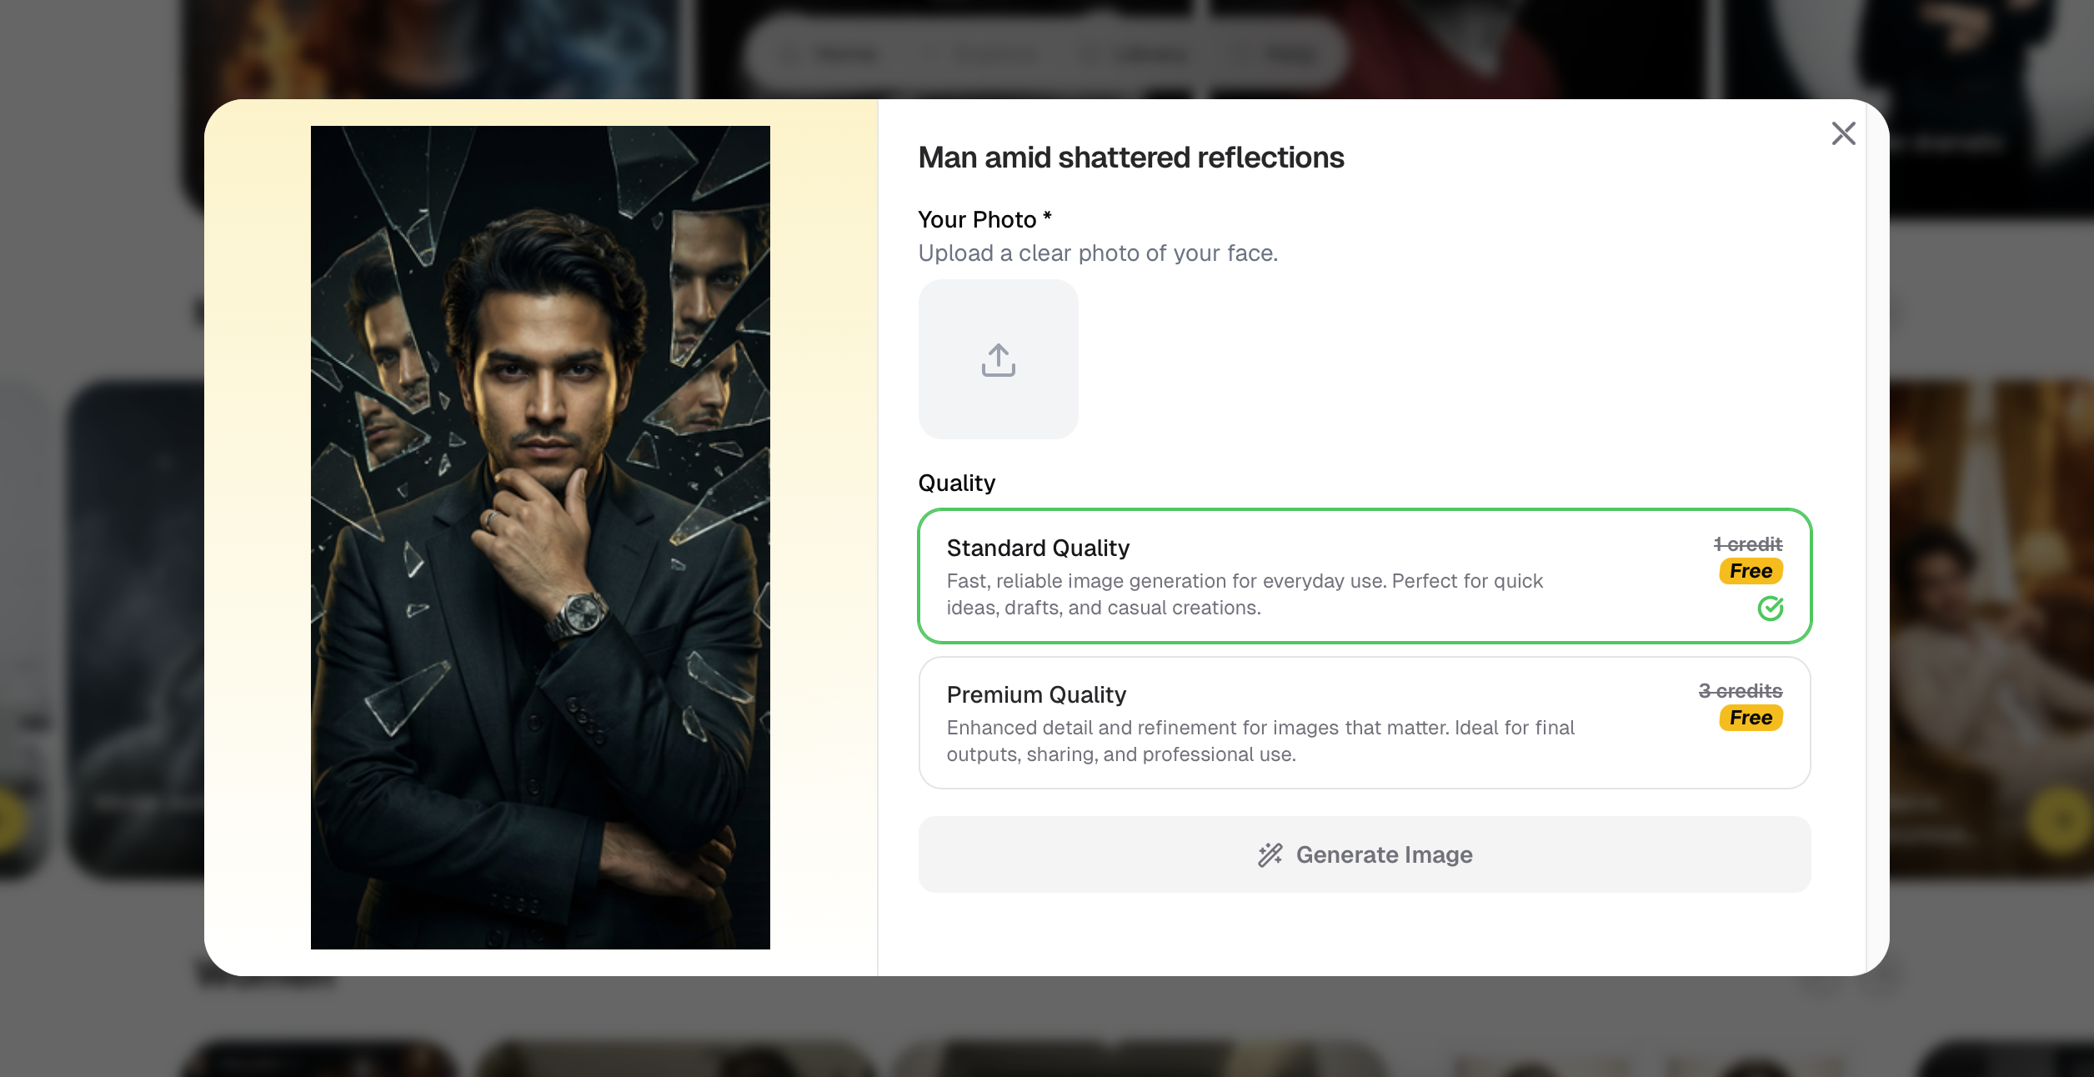This screenshot has width=2094, height=1077.
Task: Click 'Upload a clear photo of your face' text
Action: (1097, 253)
